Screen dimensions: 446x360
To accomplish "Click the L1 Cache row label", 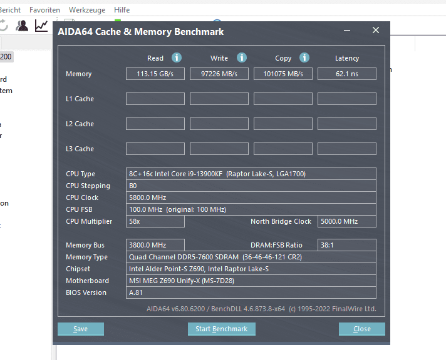I will click(x=80, y=99).
